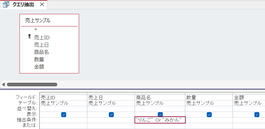The height and width of the screenshot is (129, 265).
Task: Click the 並べ替え cell under 金額
Action: (x=249, y=109)
